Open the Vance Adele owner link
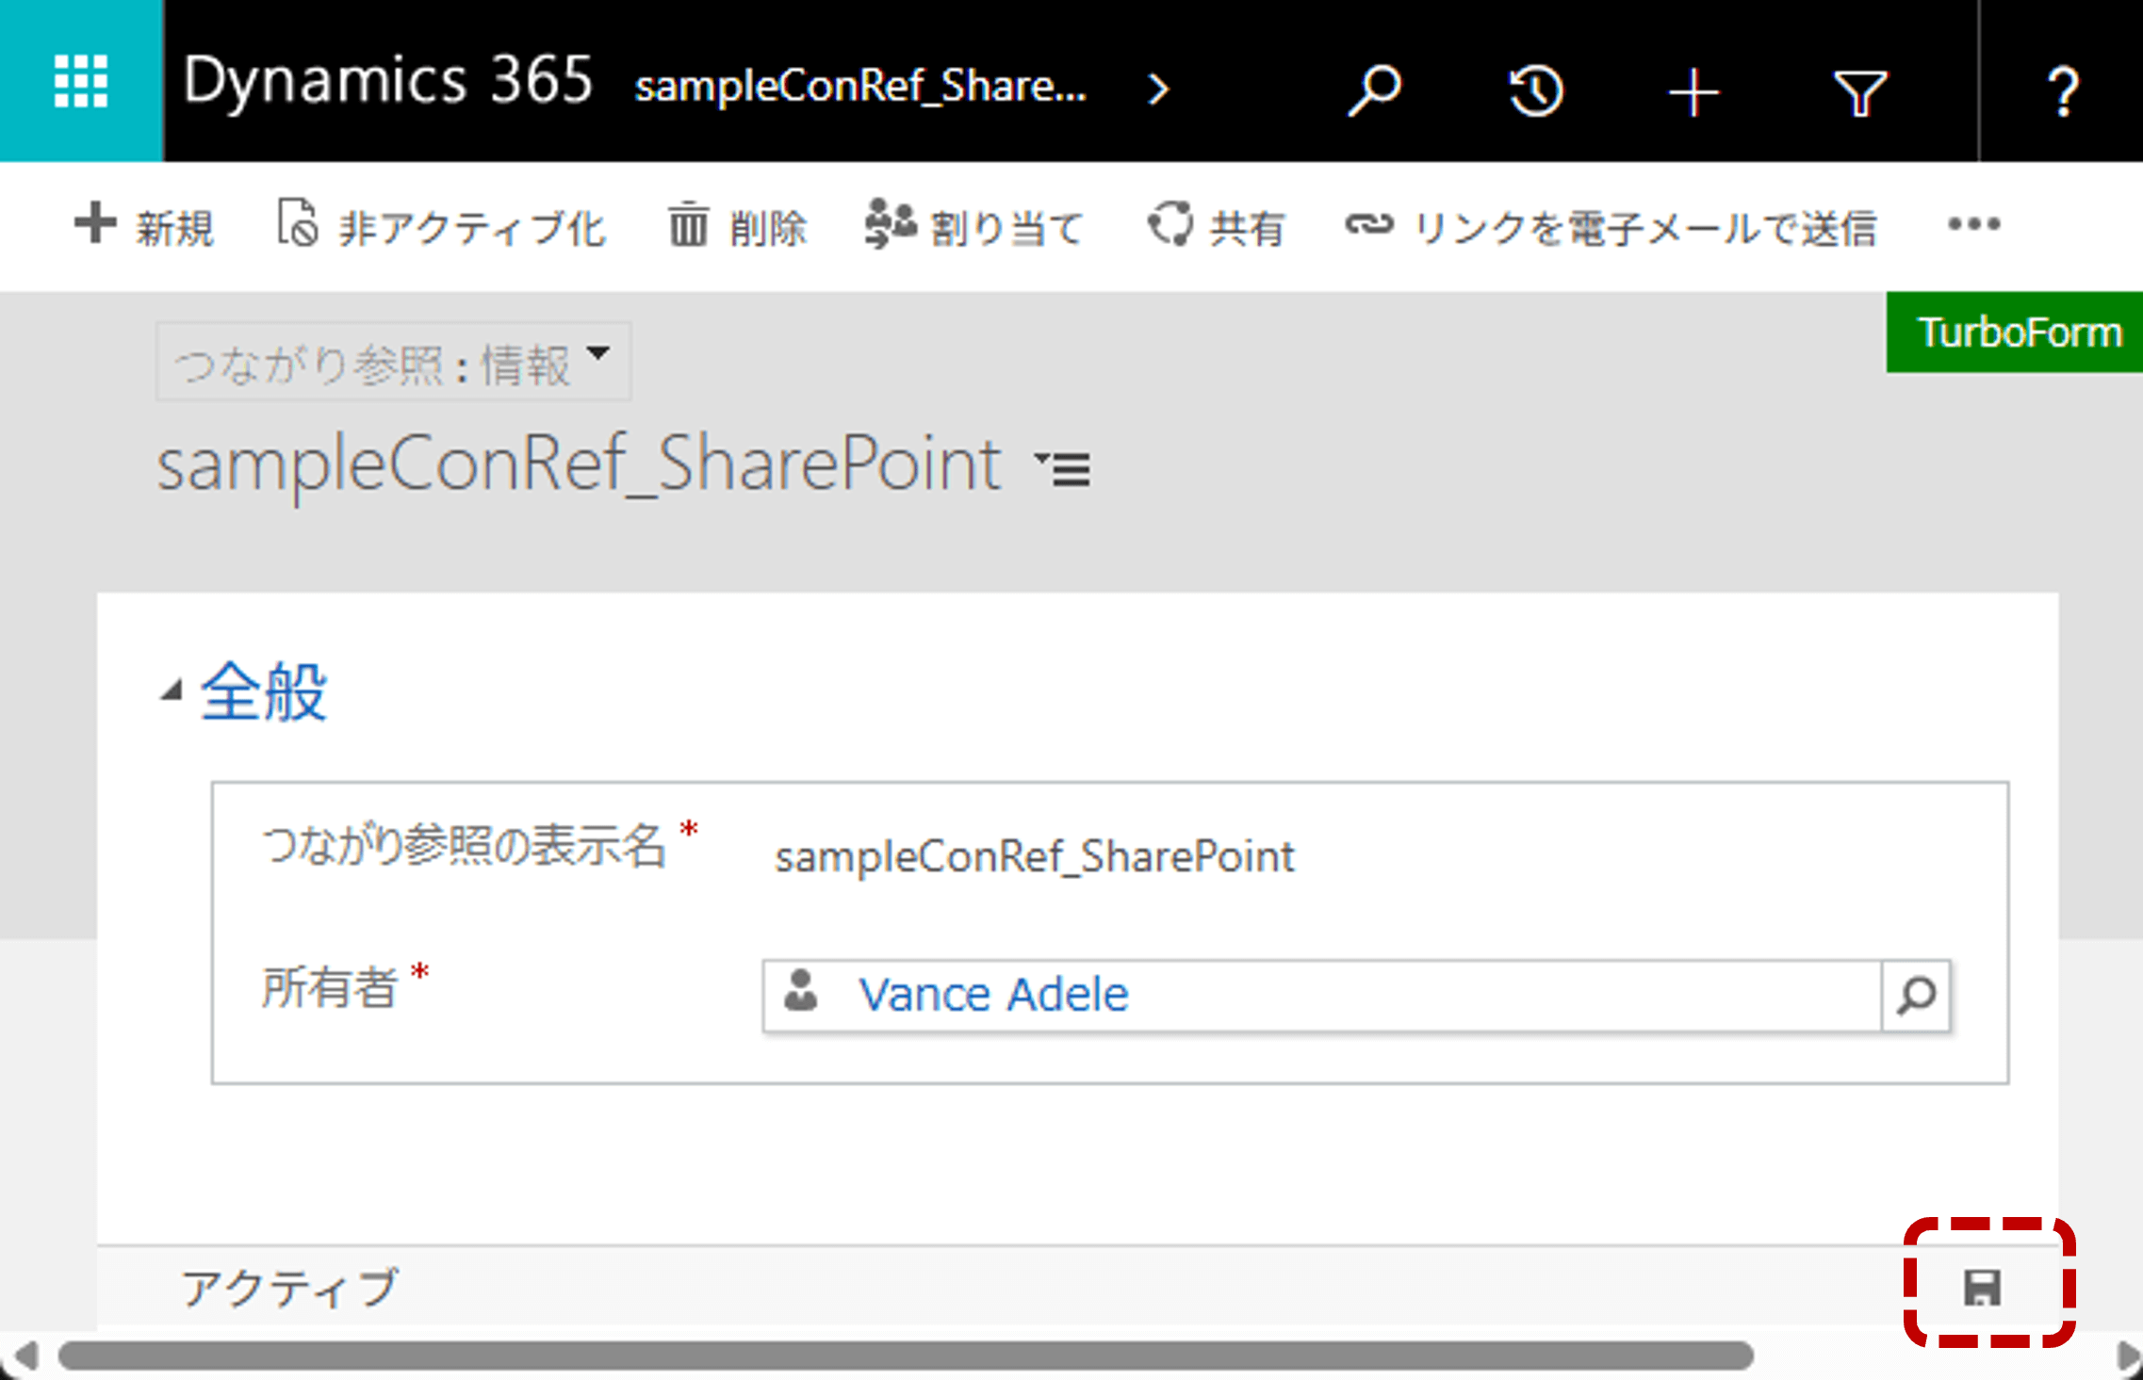This screenshot has height=1380, width=2143. click(992, 995)
